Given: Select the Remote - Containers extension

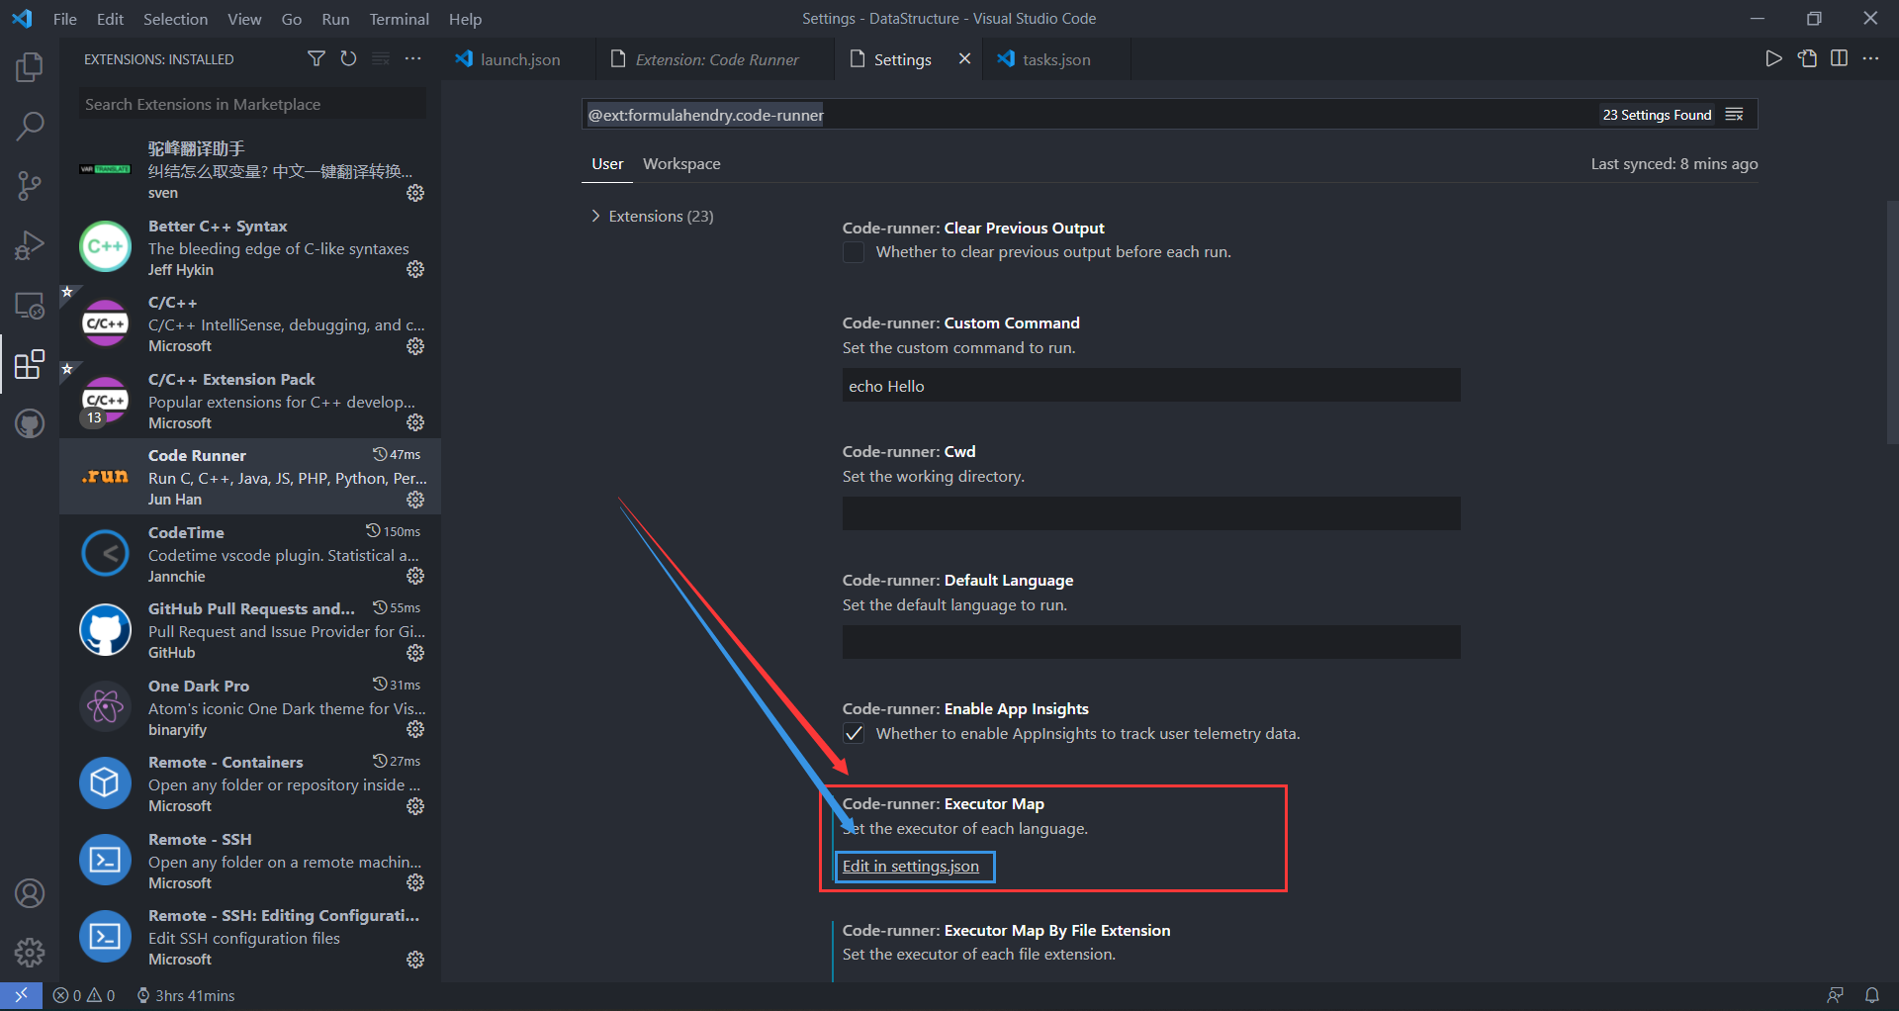Looking at the screenshot, I should click(x=250, y=783).
